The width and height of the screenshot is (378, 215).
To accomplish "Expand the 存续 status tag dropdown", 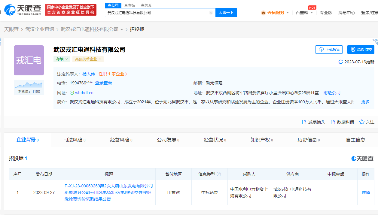I will [x=62, y=59].
